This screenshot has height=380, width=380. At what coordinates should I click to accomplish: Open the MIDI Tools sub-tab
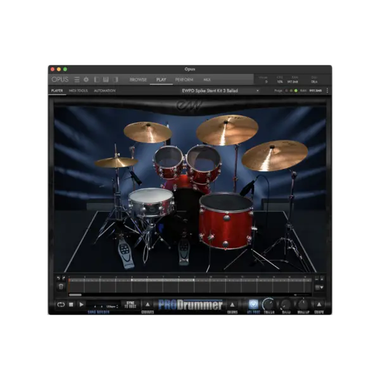pos(79,91)
